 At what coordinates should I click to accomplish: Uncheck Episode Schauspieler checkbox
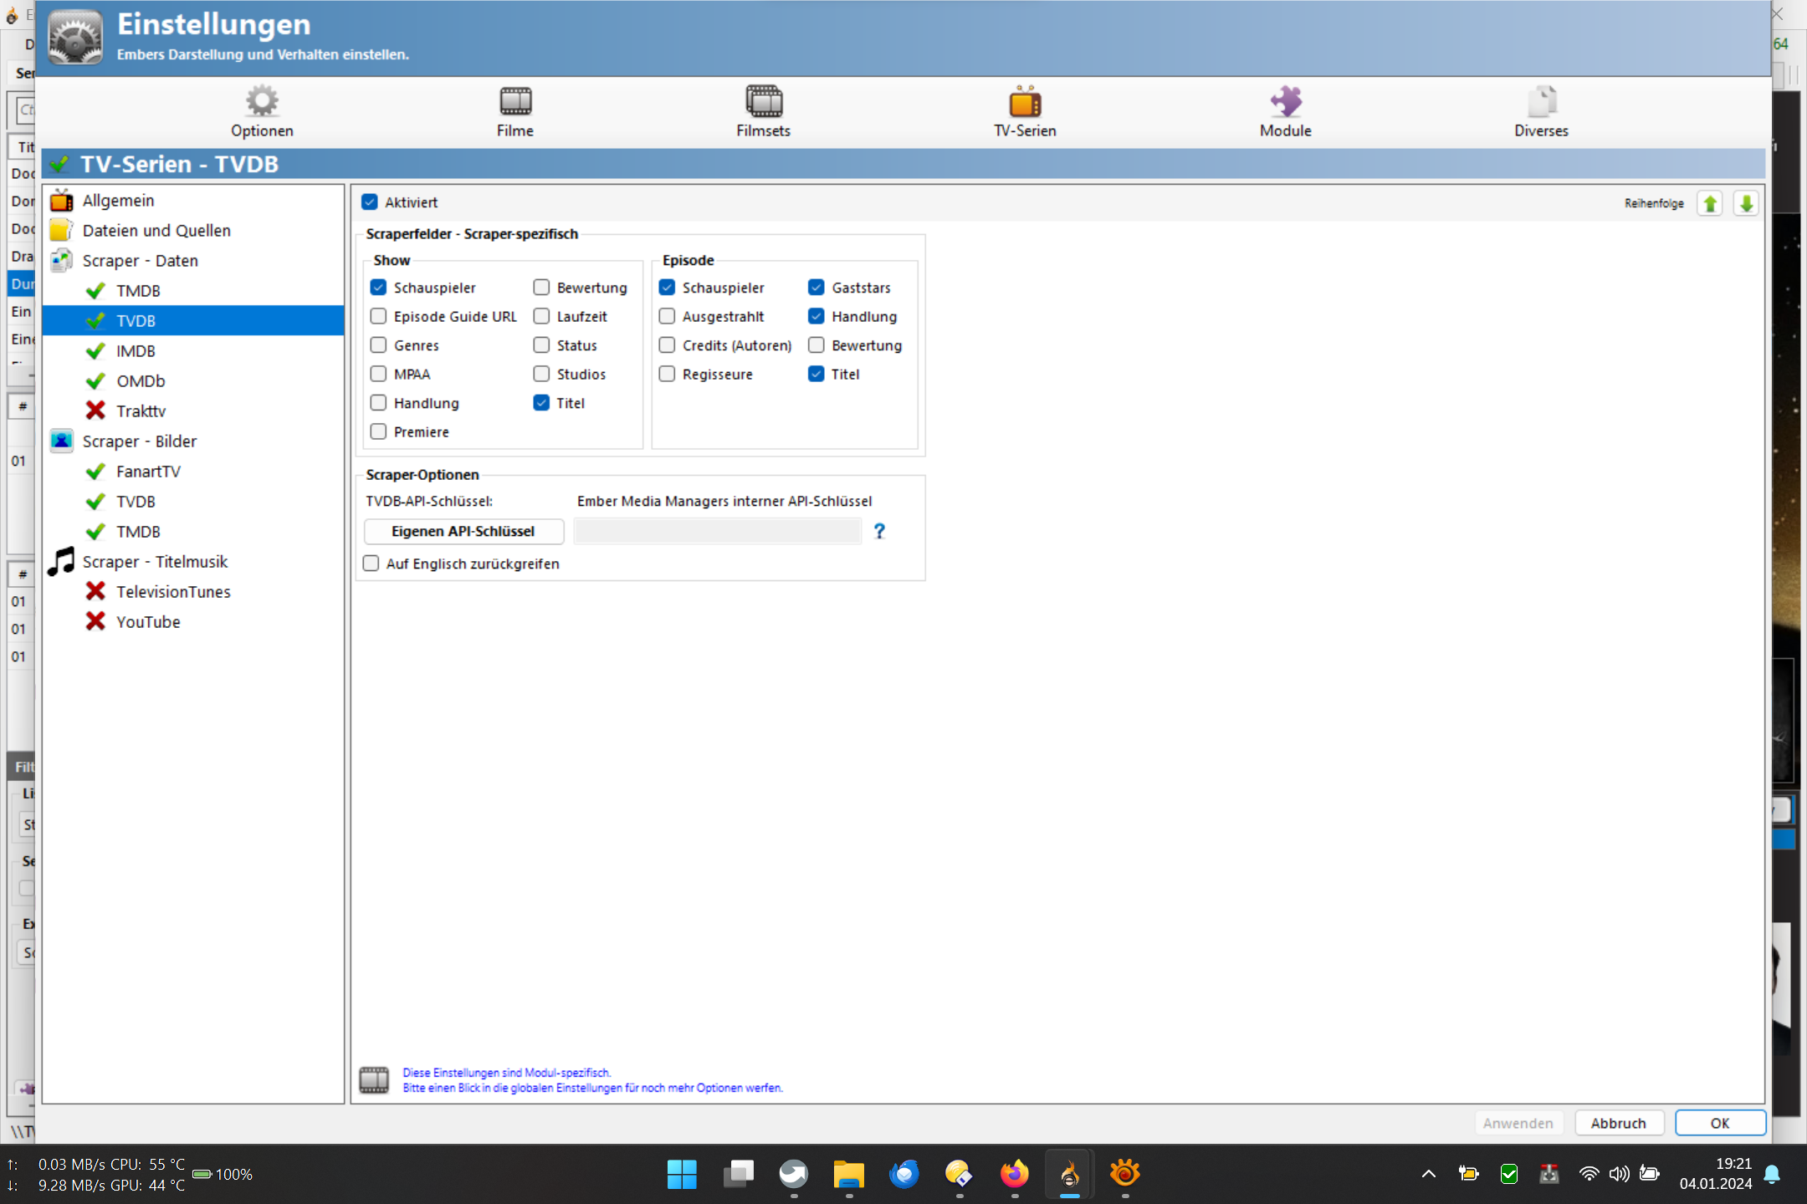(667, 288)
